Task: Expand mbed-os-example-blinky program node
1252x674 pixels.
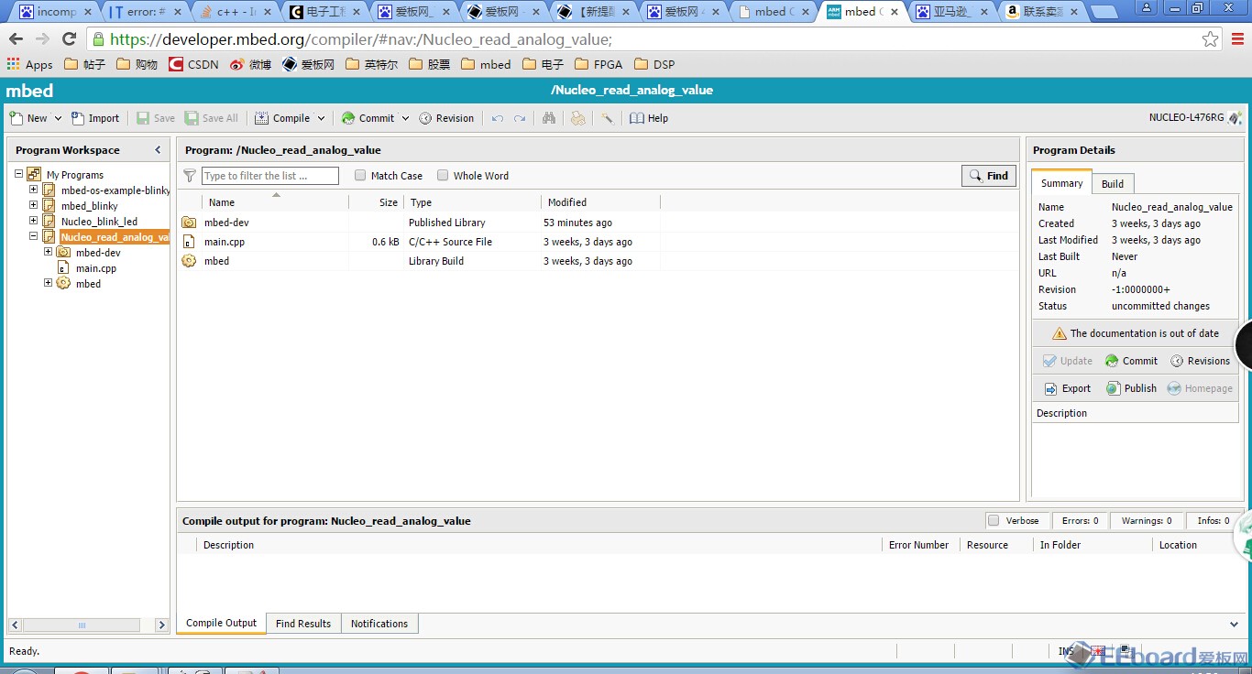Action: tap(34, 190)
